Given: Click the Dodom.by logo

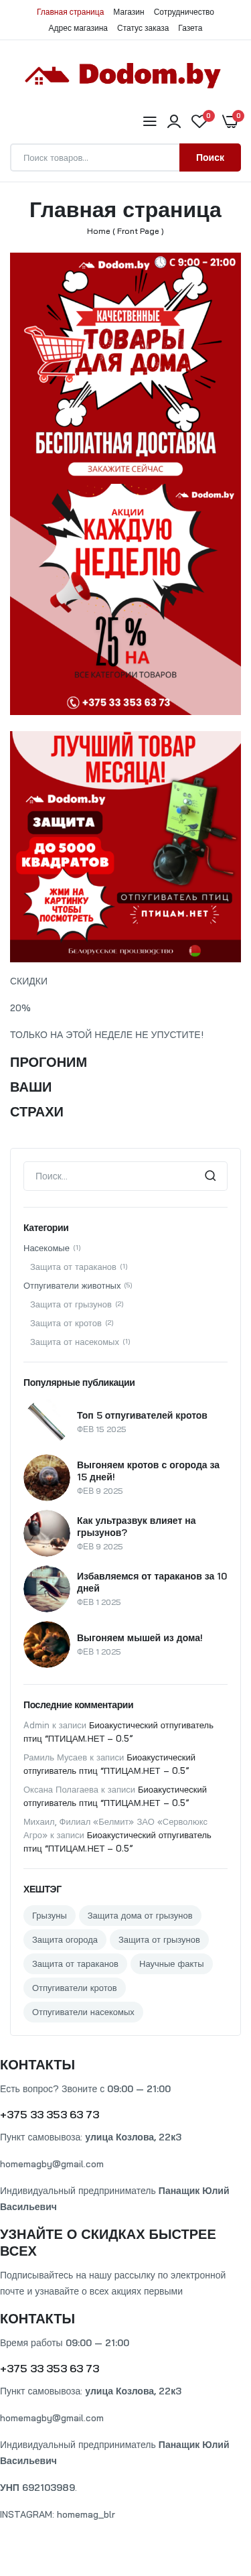Looking at the screenshot, I should coord(125,74).
